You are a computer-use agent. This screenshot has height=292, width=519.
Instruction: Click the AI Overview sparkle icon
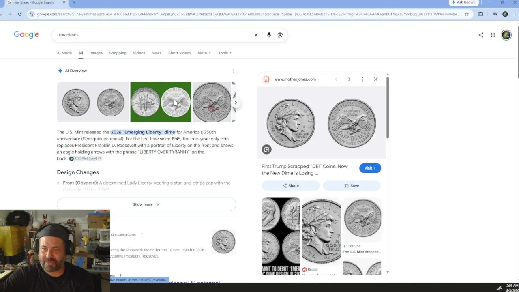[60, 71]
